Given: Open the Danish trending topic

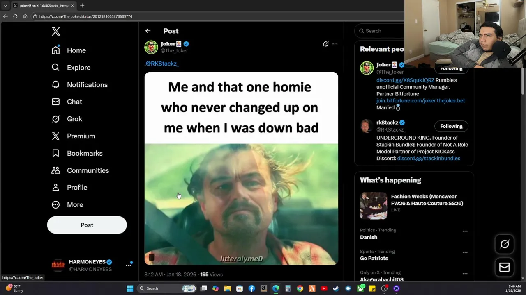Looking at the screenshot, I should (369, 237).
